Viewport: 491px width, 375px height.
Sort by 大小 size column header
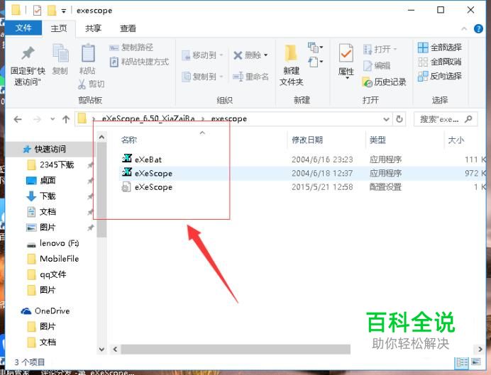coord(456,140)
